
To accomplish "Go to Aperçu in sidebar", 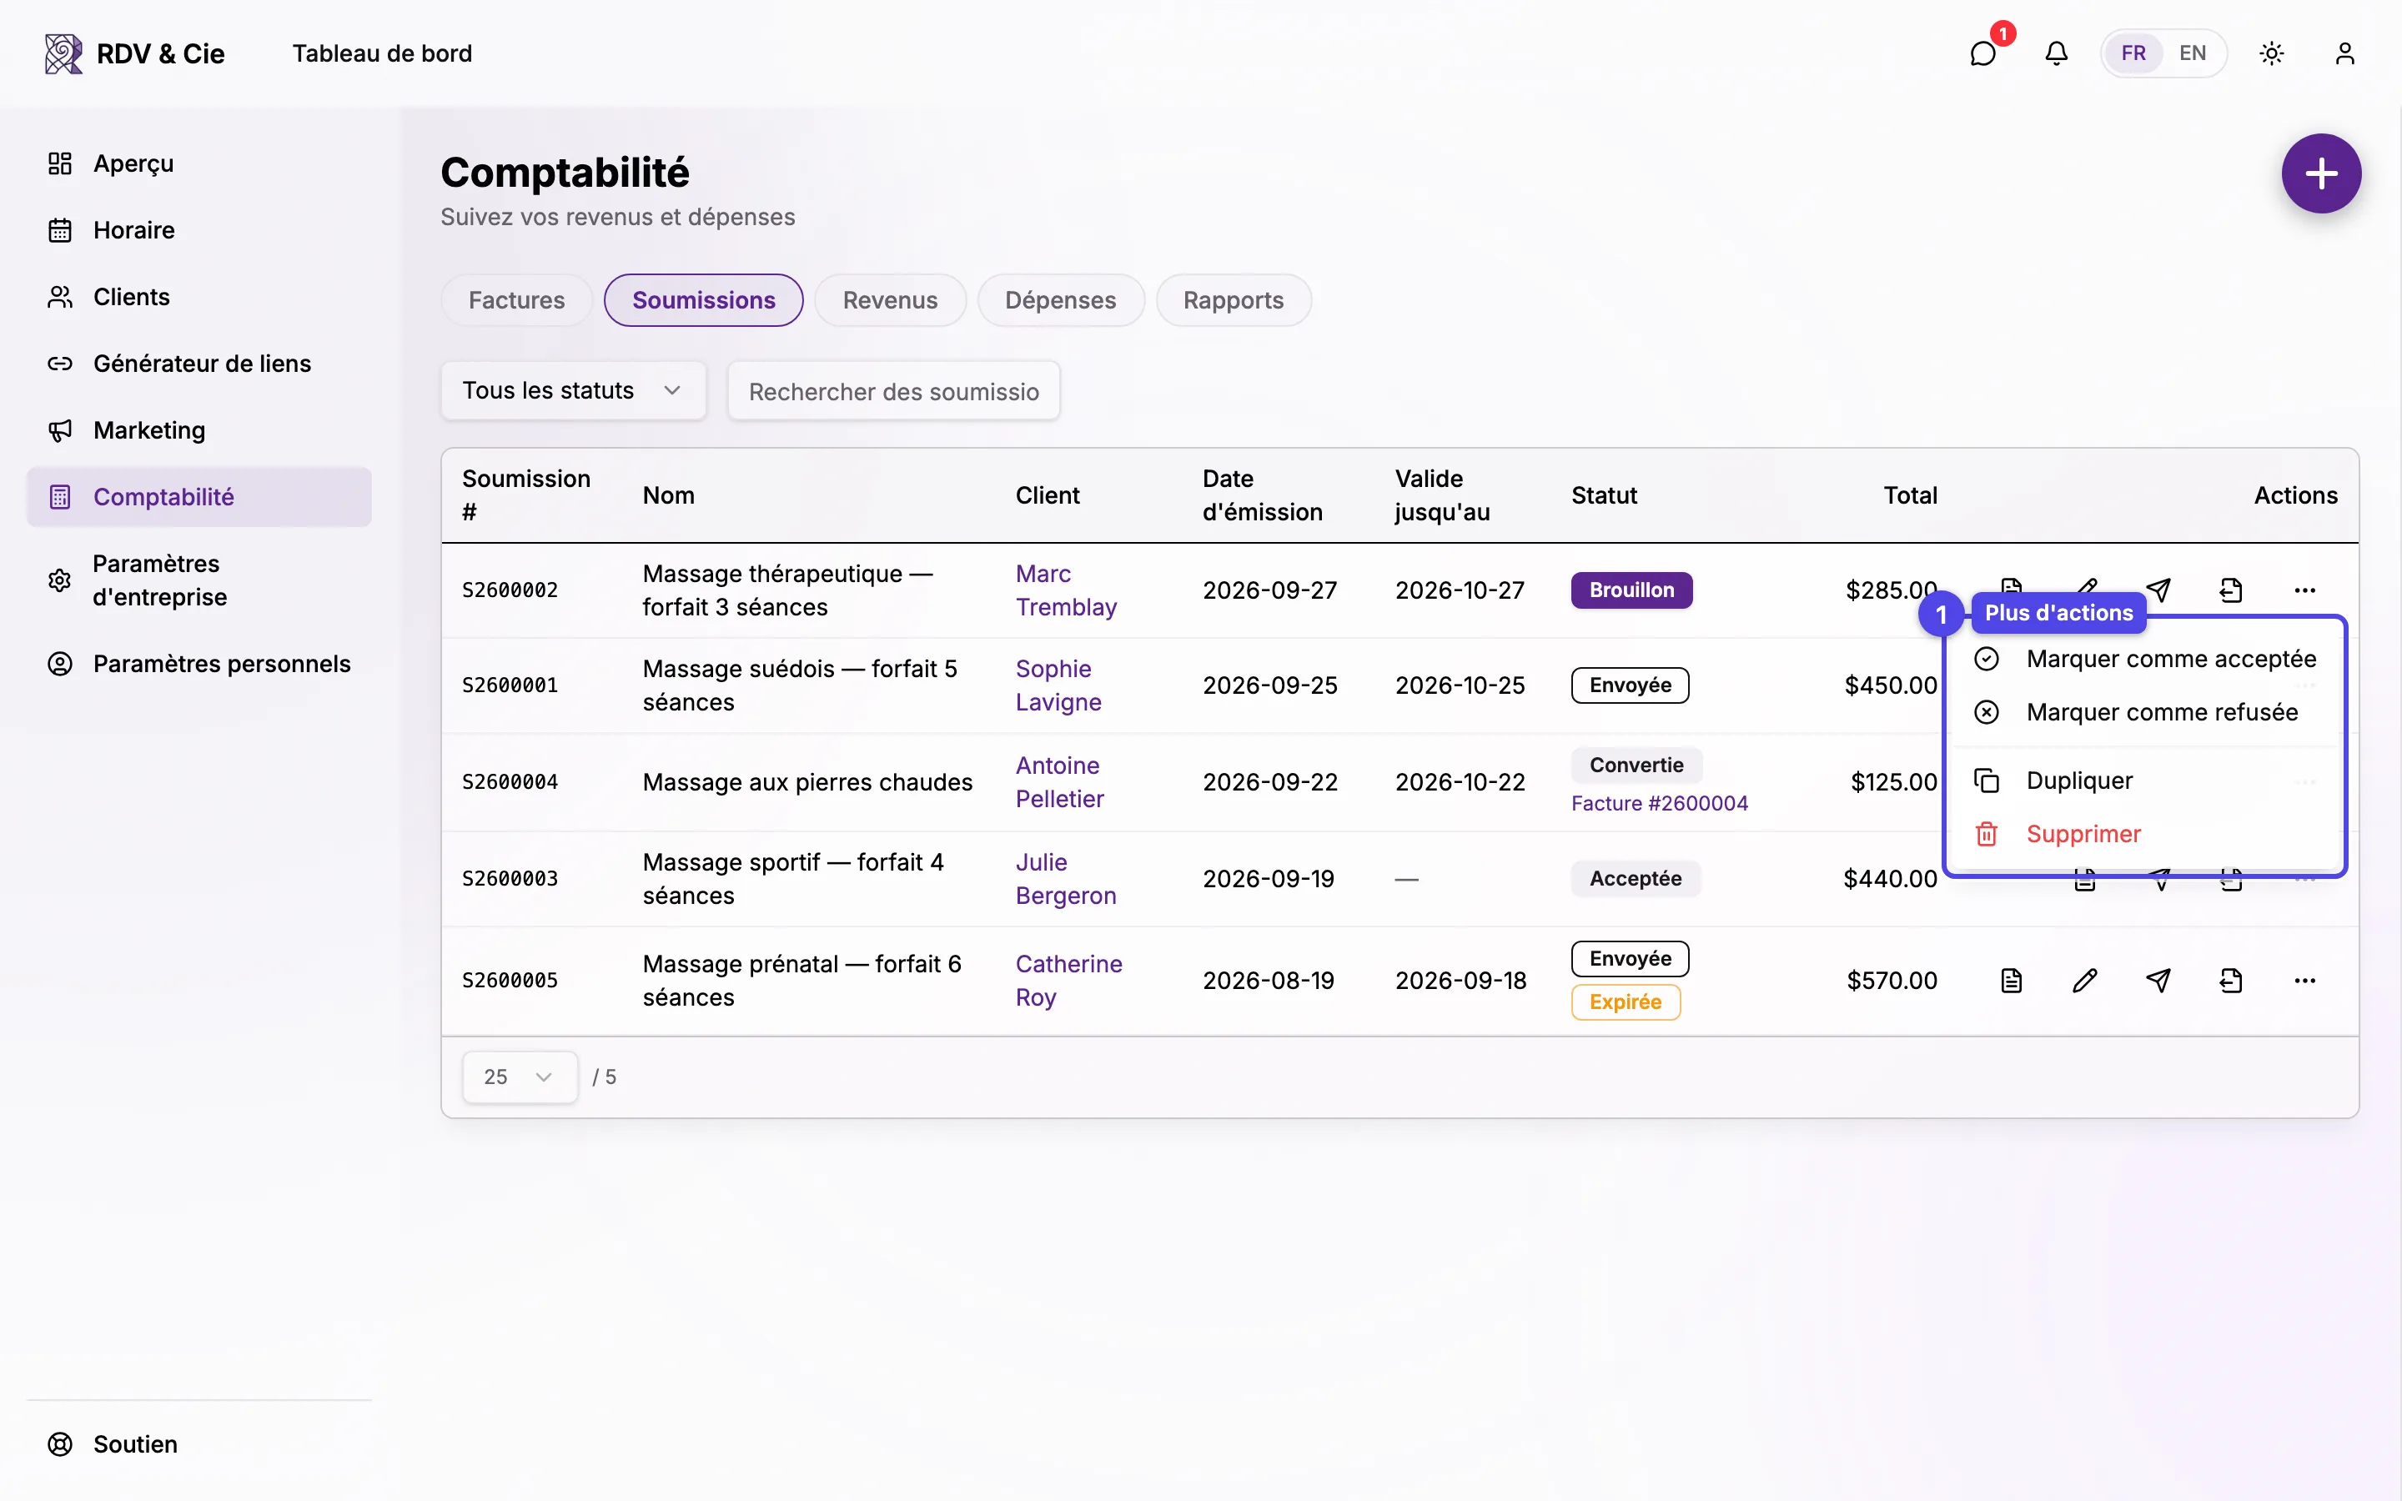I will coord(198,163).
